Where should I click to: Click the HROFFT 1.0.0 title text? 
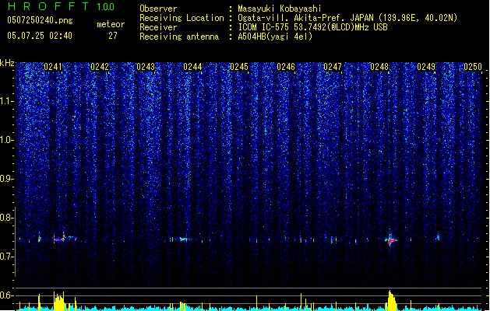(61, 6)
